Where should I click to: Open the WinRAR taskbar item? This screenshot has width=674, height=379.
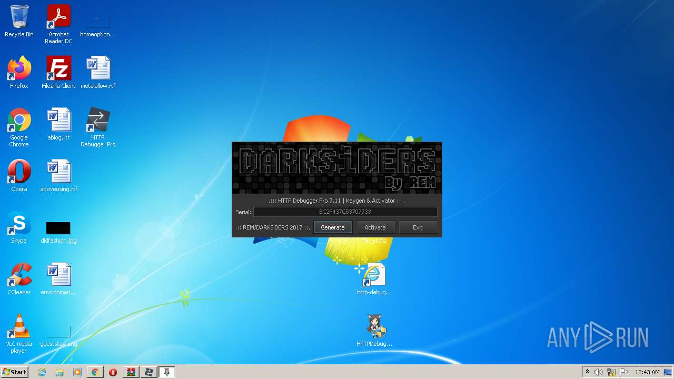131,372
